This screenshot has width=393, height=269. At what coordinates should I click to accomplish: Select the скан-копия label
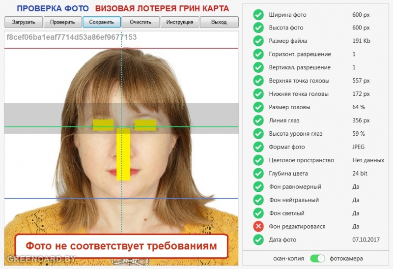[288, 258]
